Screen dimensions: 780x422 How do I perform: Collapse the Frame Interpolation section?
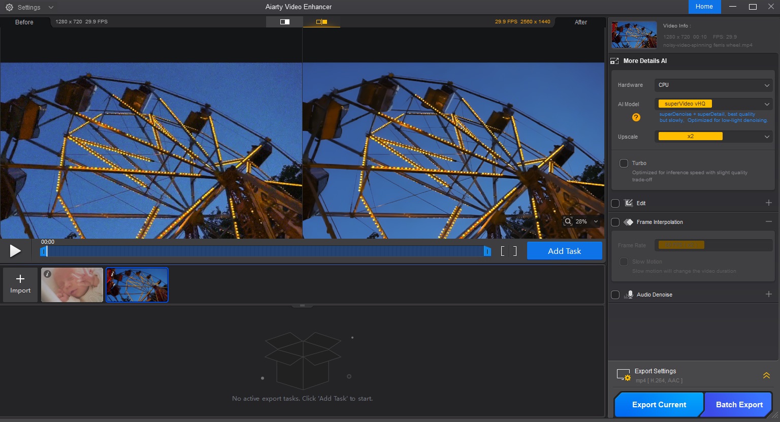[769, 221]
